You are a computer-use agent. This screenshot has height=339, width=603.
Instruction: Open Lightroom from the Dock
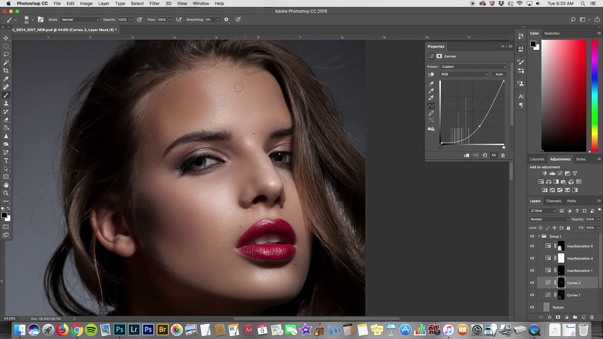134,330
